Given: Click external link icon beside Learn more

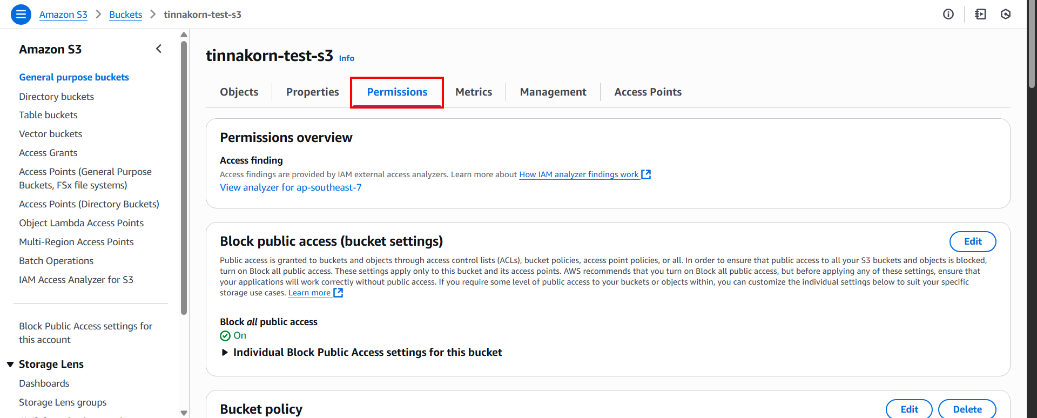Looking at the screenshot, I should [x=338, y=293].
